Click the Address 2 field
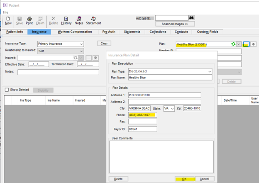Screen dimensions: 259x183 [x=165, y=102]
